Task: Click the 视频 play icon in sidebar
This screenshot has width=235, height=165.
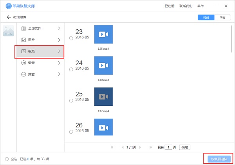Action: [x=23, y=51]
